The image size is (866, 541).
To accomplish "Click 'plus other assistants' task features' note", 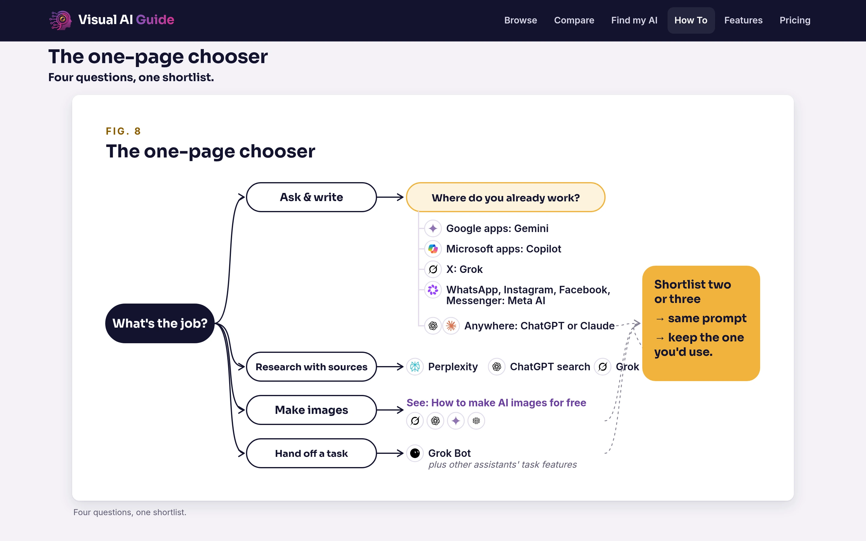I will (x=502, y=464).
